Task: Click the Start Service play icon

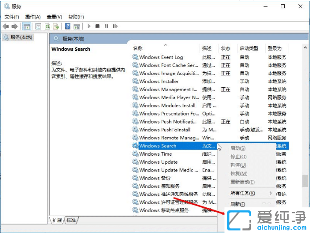Action: pos(89,26)
